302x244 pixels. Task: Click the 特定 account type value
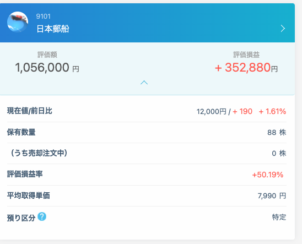(279, 217)
